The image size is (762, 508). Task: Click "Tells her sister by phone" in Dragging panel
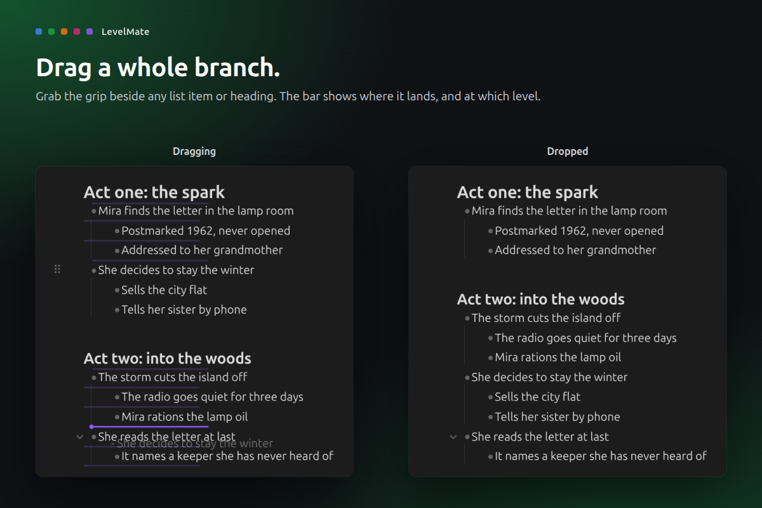(x=184, y=310)
